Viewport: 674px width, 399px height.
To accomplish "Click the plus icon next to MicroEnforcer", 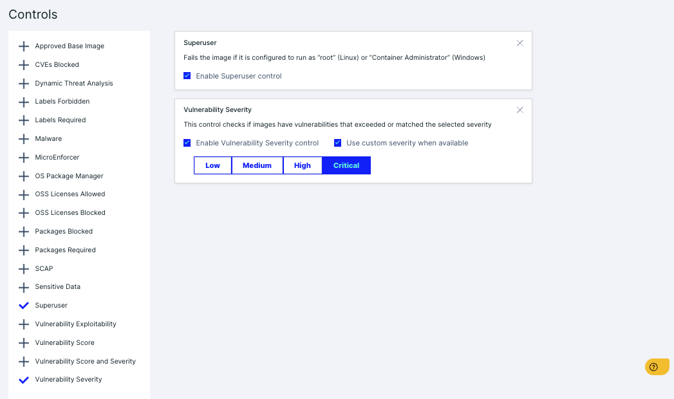I will [24, 157].
